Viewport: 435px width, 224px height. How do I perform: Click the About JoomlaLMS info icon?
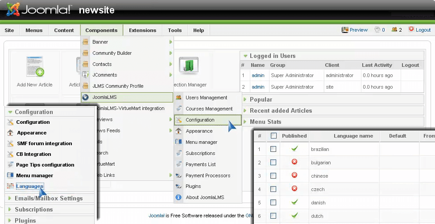point(178,197)
